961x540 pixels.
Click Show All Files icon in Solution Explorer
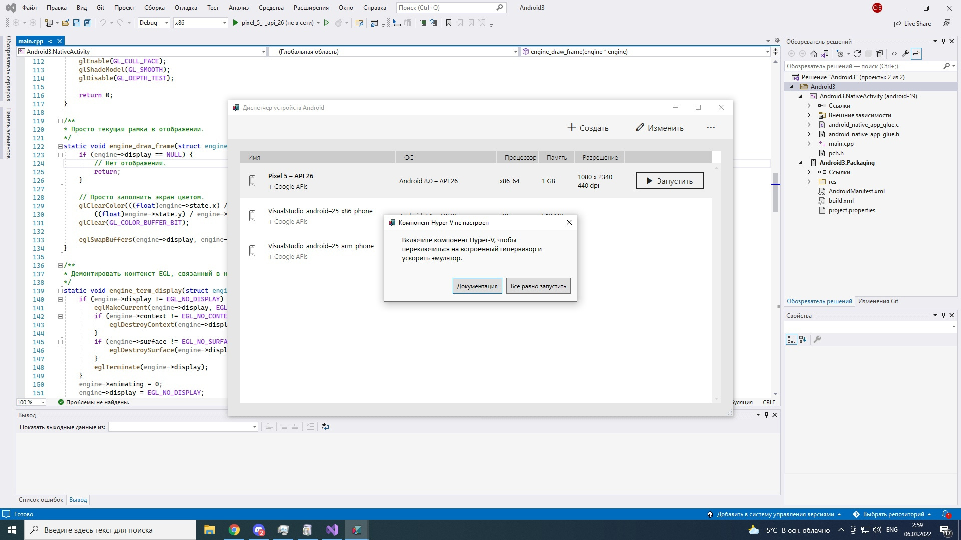click(x=879, y=54)
